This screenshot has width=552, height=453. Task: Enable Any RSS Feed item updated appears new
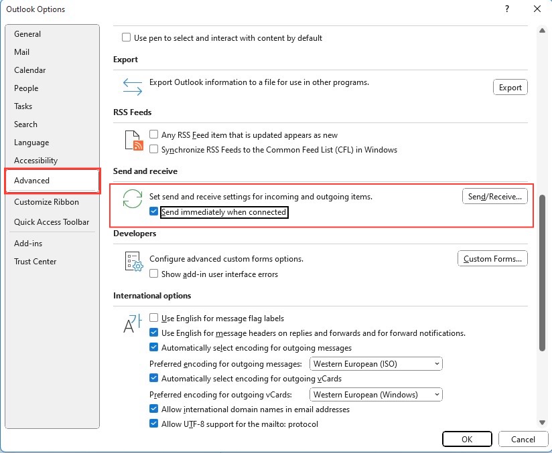point(153,134)
